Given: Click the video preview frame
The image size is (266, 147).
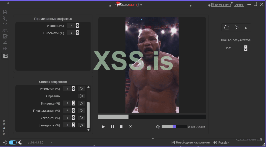Looking at the screenshot, I should click(152, 65).
